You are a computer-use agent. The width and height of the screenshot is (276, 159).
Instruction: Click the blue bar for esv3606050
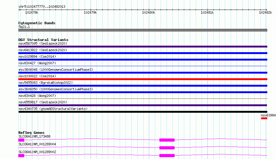point(143,92)
